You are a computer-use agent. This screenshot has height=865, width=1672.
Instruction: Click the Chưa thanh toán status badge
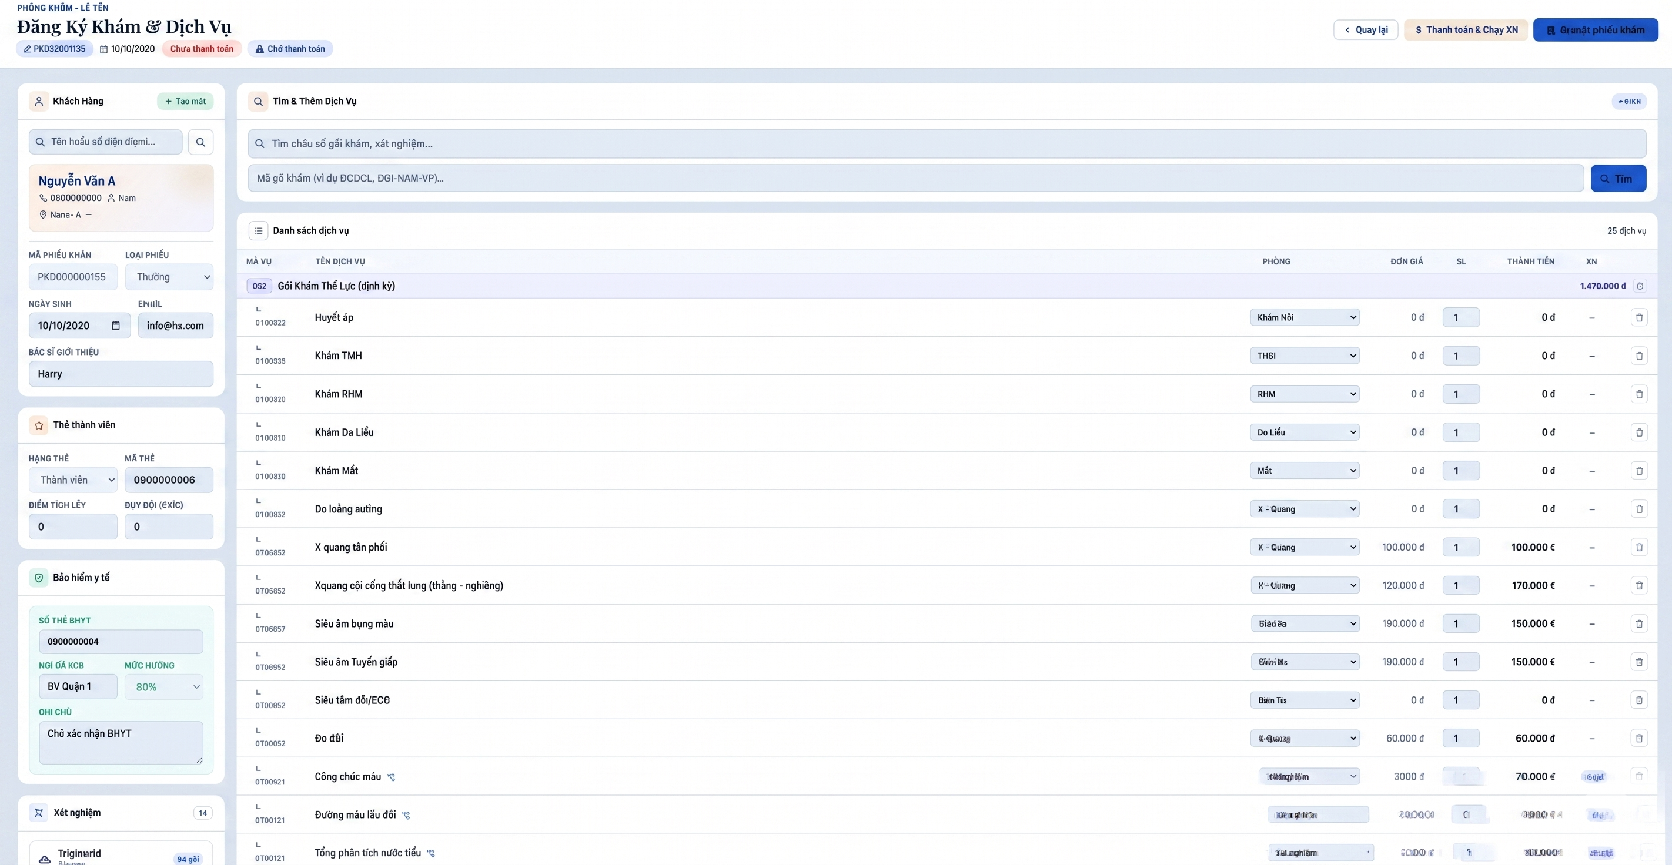click(202, 49)
